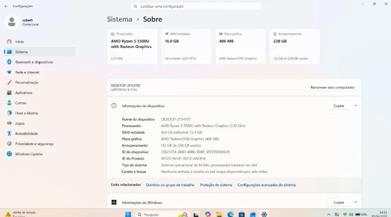The height and width of the screenshot is (217, 391).
Task: Launch Microsoft Edge from the taskbar
Action: (230, 214)
